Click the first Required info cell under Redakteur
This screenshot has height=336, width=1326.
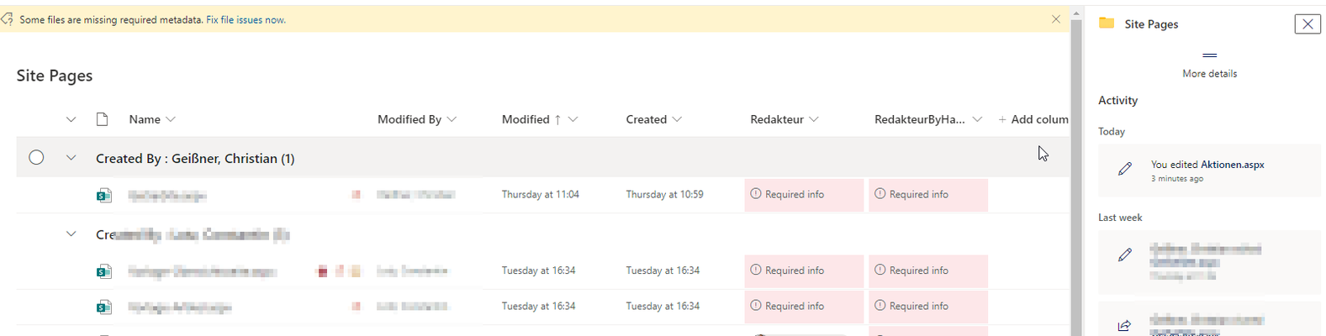[x=804, y=195]
